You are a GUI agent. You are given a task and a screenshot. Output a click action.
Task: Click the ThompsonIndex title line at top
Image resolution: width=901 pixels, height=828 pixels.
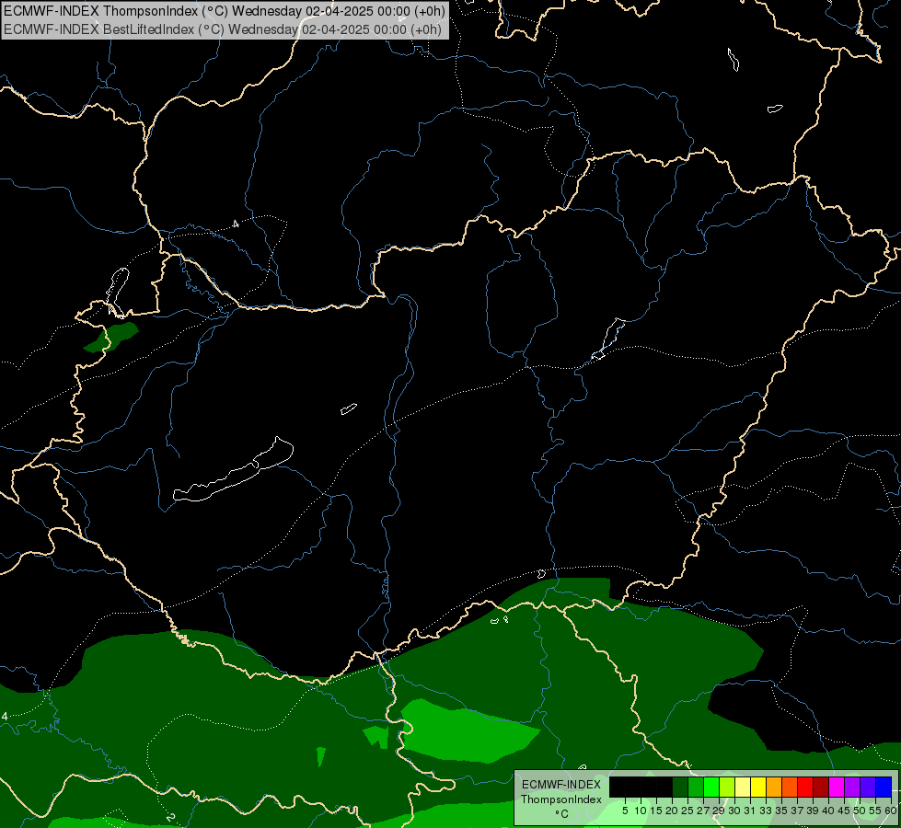[225, 11]
